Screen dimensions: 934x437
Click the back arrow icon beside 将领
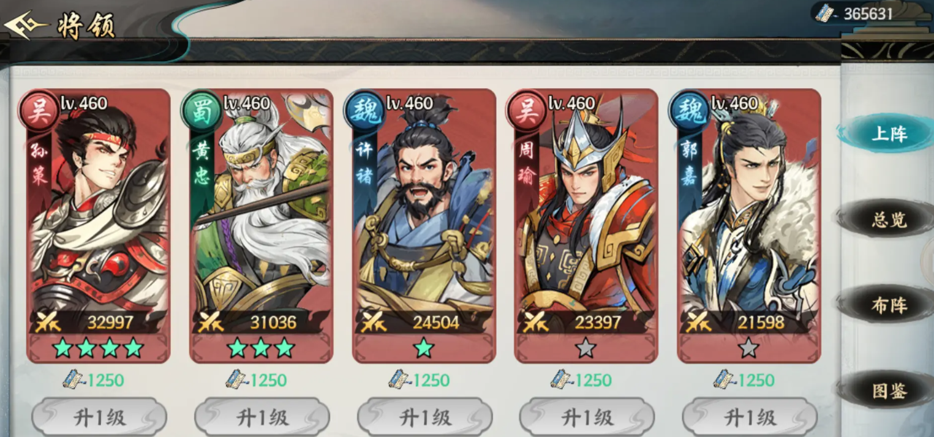coord(26,26)
